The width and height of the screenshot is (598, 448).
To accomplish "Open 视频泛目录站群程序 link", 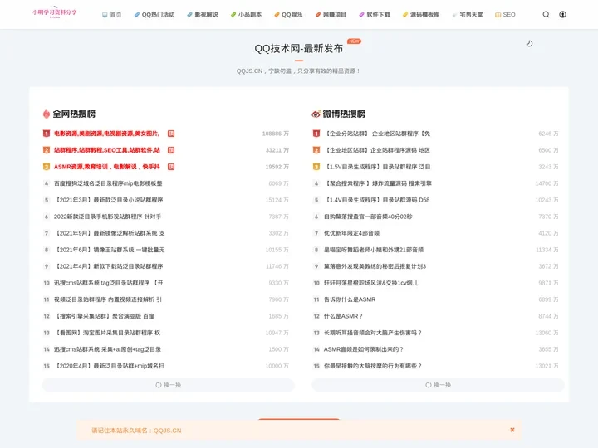I will pyautogui.click(x=108, y=299).
